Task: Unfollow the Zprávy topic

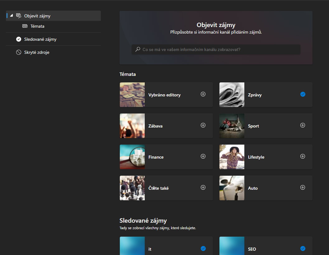Action: click(x=303, y=94)
